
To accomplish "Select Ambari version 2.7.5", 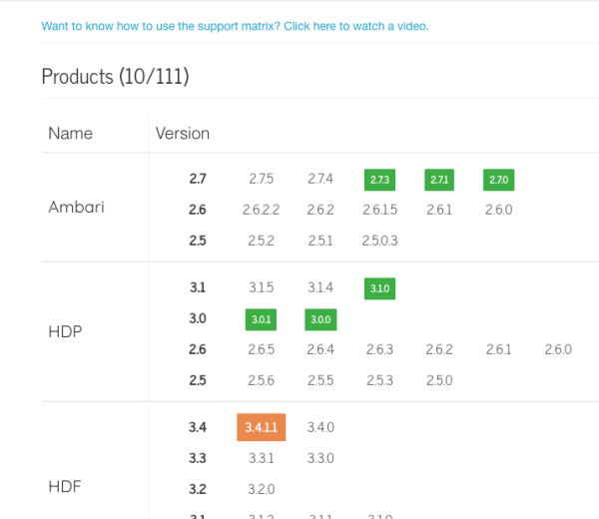I will click(261, 180).
